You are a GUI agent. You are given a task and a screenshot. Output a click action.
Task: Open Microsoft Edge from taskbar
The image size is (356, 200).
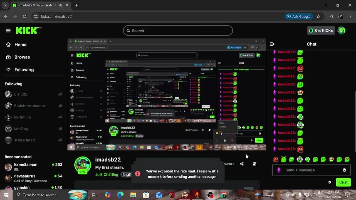click(x=120, y=195)
